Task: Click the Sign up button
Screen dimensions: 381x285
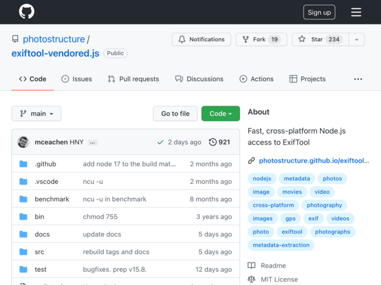Action: click(319, 12)
